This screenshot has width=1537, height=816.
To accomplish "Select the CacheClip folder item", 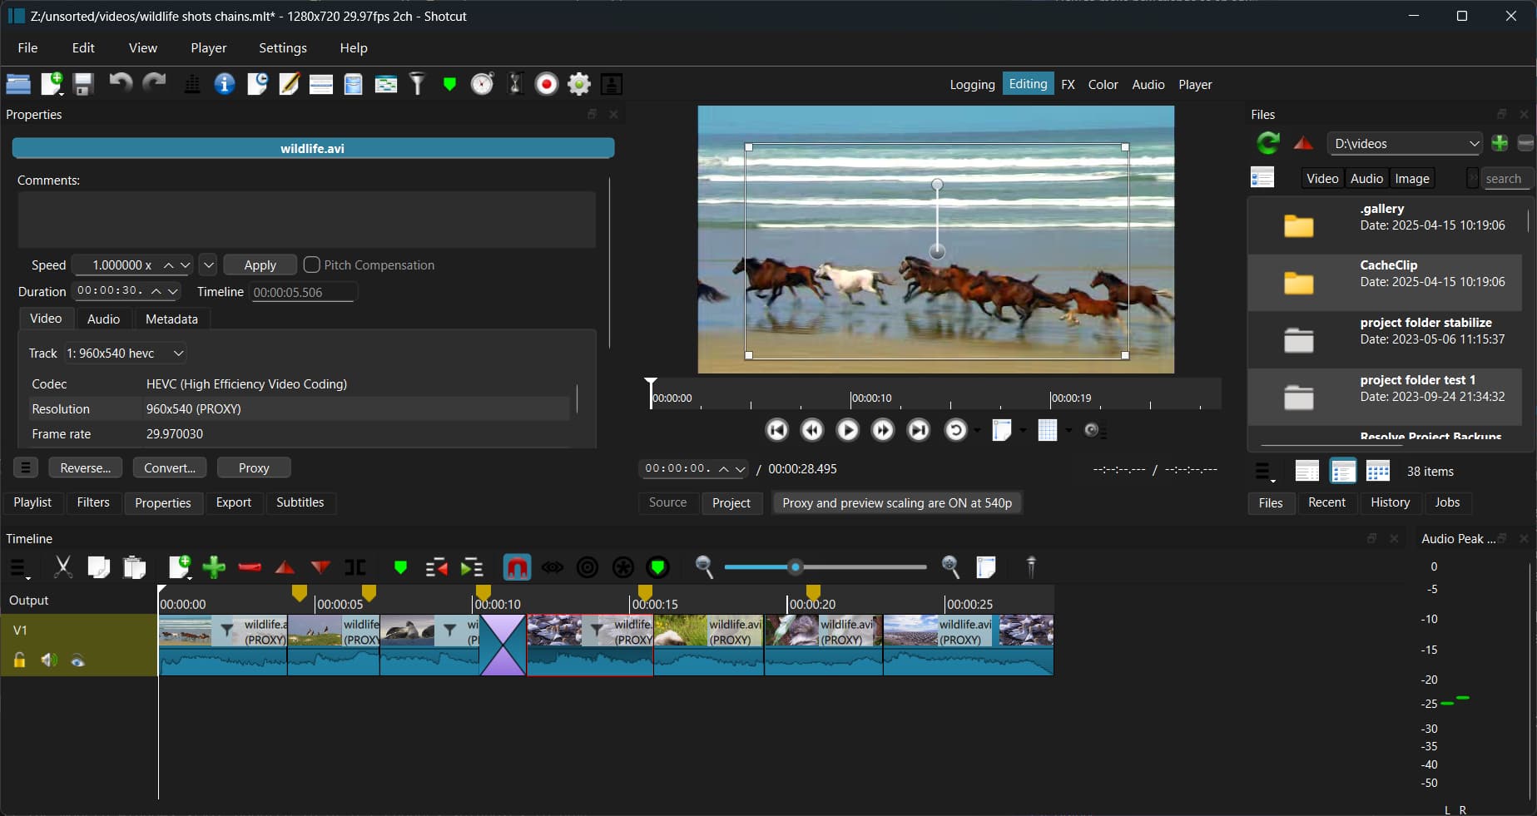I will [x=1385, y=282].
